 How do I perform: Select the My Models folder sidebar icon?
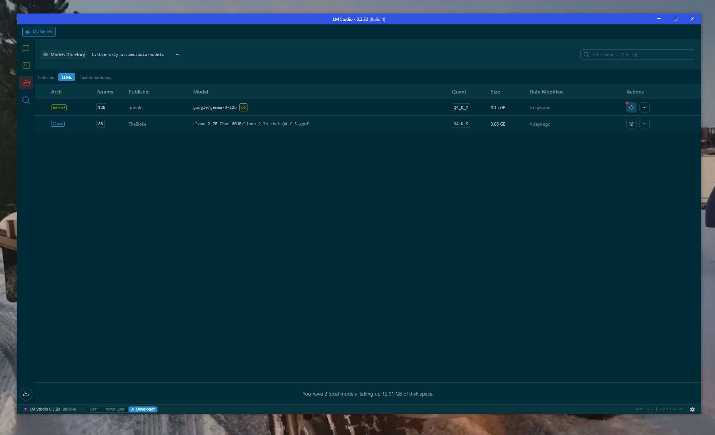point(26,83)
